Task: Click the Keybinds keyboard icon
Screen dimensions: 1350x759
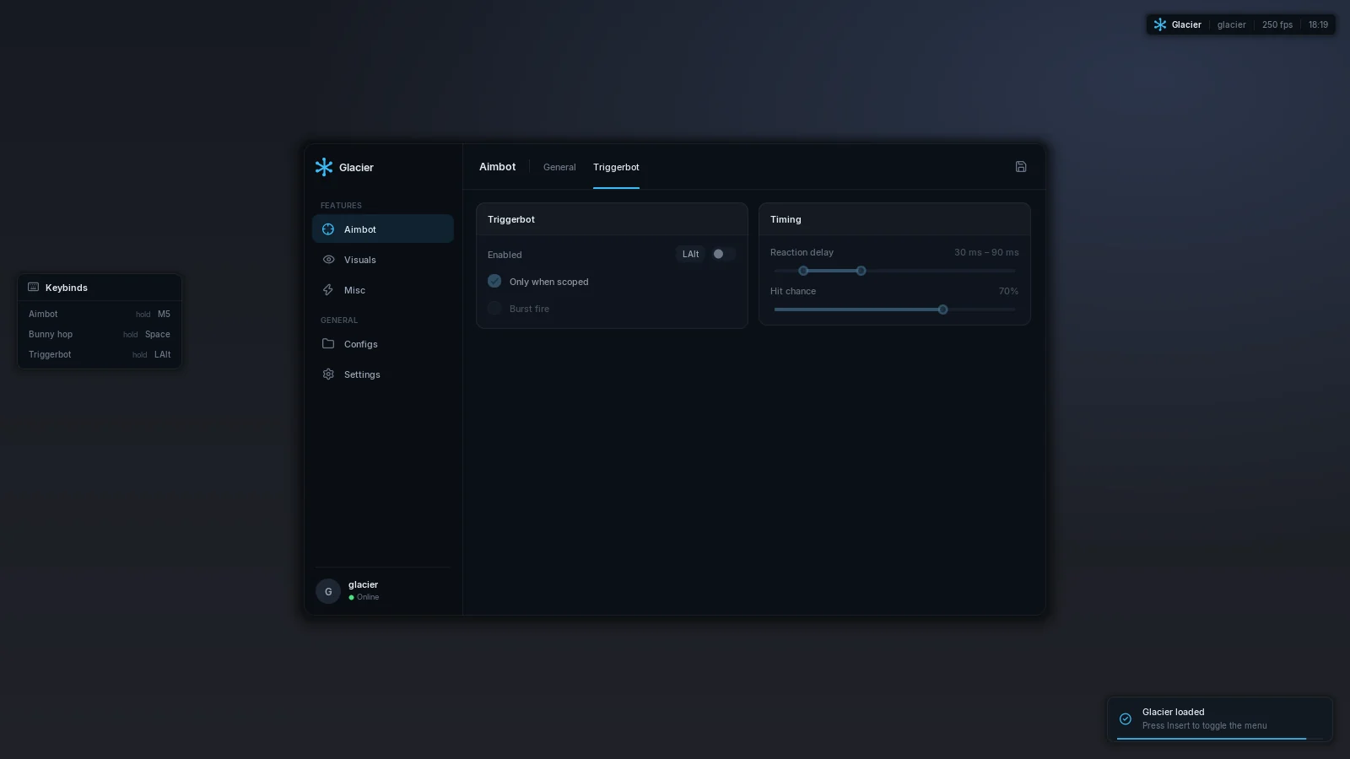Action: point(34,288)
